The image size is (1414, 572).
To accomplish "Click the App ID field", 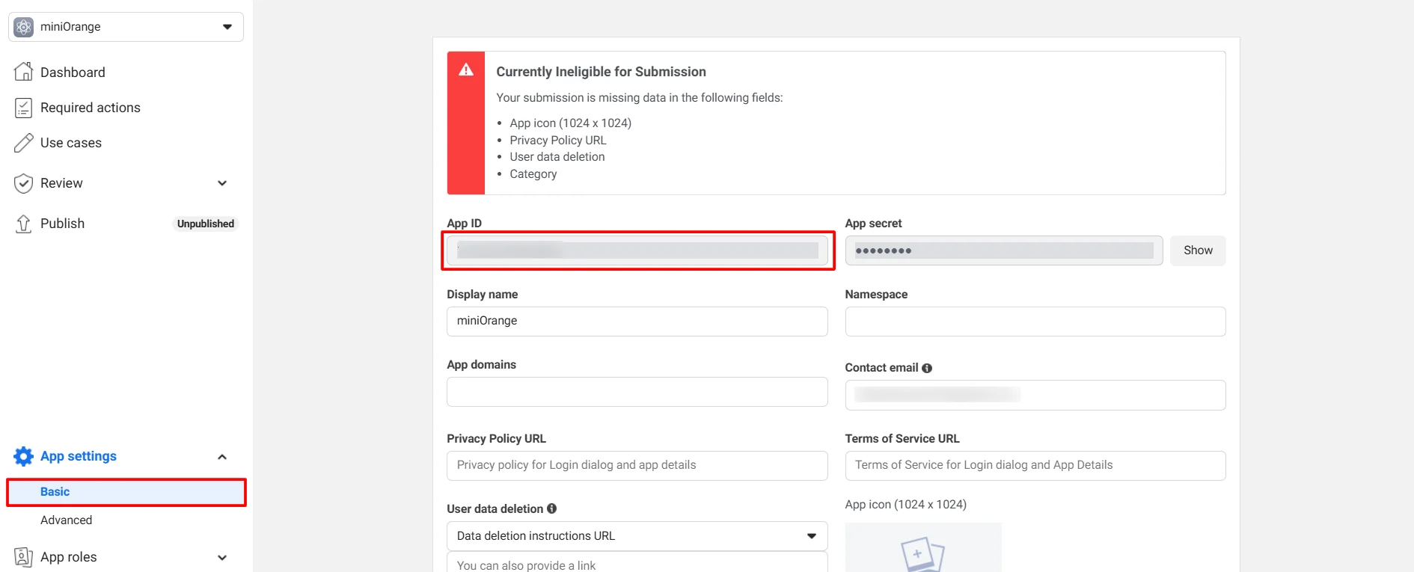I will pyautogui.click(x=637, y=250).
